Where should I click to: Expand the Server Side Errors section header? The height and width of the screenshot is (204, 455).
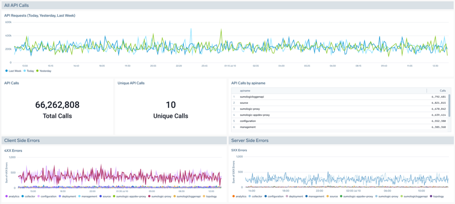point(250,141)
